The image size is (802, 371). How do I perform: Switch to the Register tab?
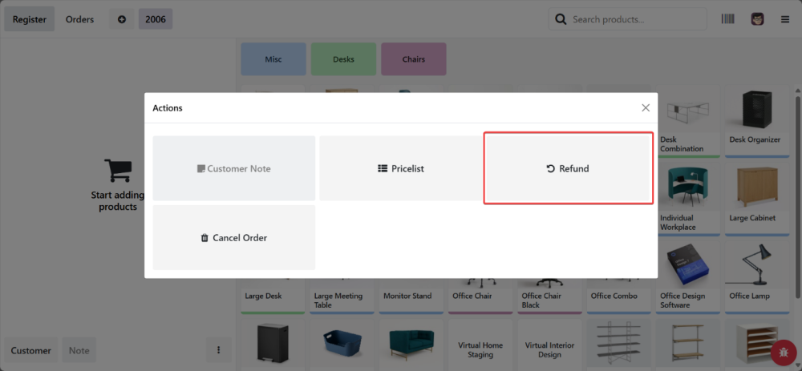tap(30, 19)
